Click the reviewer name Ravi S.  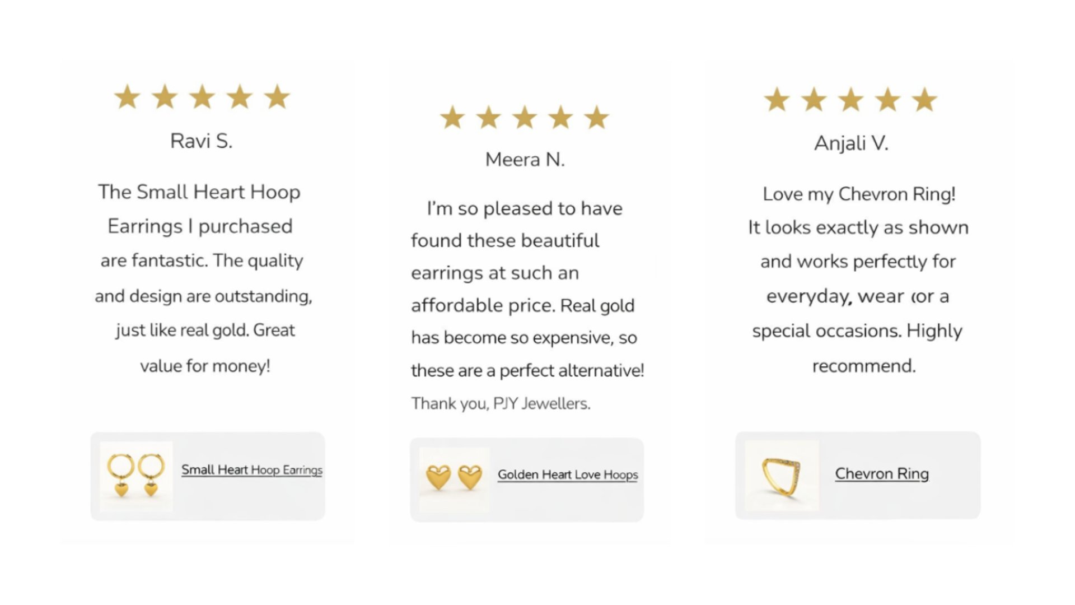tap(201, 141)
